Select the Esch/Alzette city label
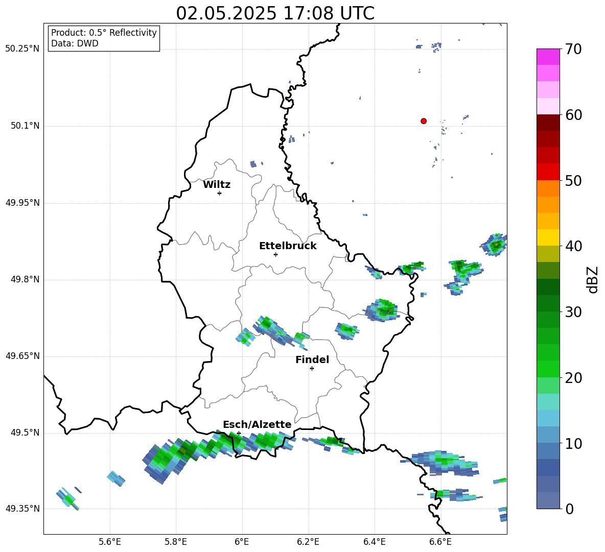605x552 pixels. click(257, 424)
